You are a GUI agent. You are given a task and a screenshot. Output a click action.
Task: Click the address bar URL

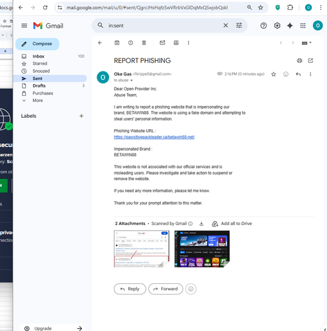(147, 8)
